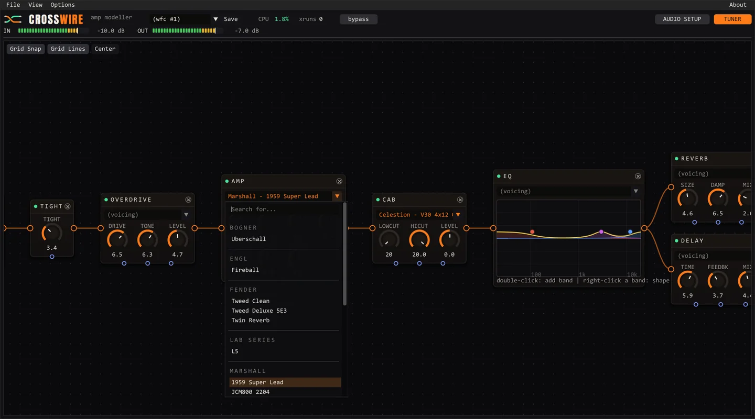755x419 pixels.
Task: Click the EQ module output port
Action: (x=644, y=228)
